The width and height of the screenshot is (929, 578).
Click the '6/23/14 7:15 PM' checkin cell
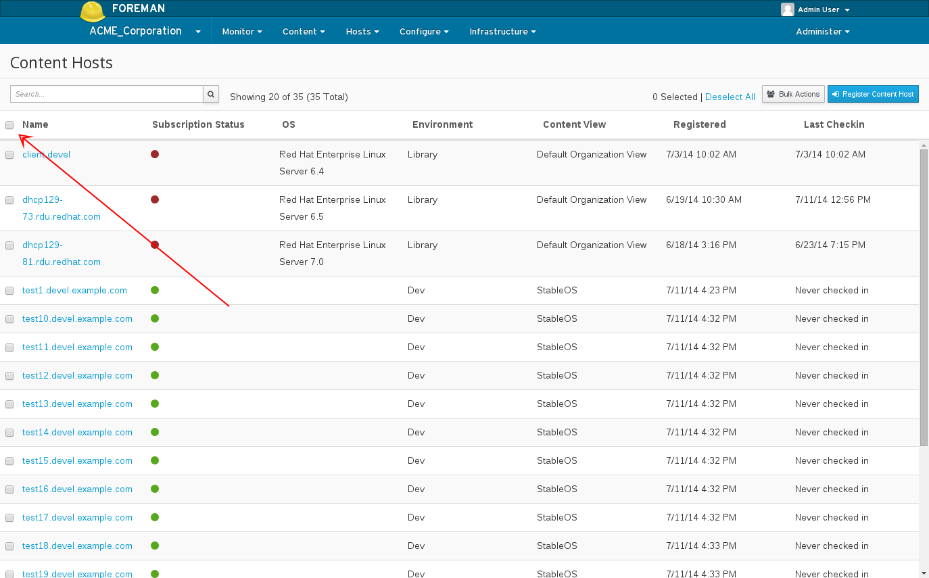[x=830, y=245]
